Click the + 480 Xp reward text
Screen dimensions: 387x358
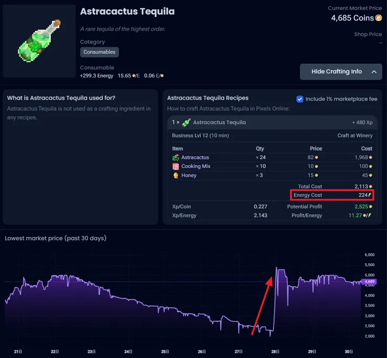(x=362, y=122)
